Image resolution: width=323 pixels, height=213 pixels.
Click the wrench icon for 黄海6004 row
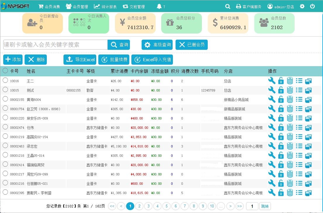point(272,99)
